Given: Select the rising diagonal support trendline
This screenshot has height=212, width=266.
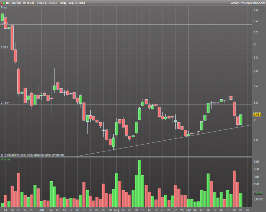Looking at the screenshot, I should [x=164, y=141].
